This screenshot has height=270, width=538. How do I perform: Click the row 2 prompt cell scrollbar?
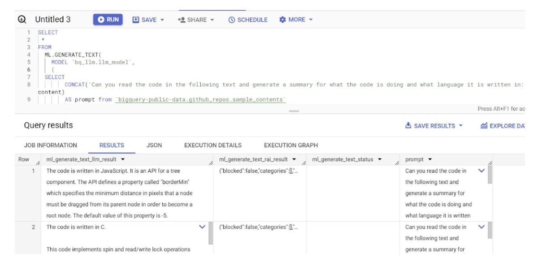pos(490,231)
